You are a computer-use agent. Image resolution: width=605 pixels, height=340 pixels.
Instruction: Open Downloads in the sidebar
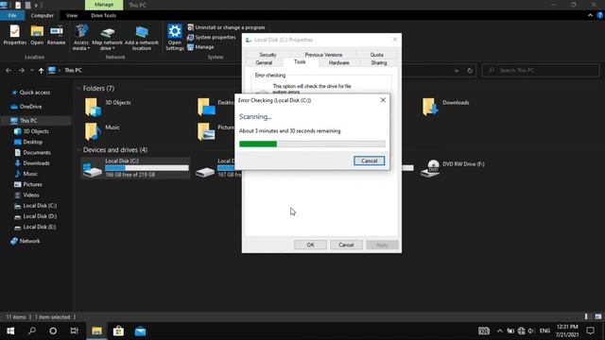click(32, 163)
